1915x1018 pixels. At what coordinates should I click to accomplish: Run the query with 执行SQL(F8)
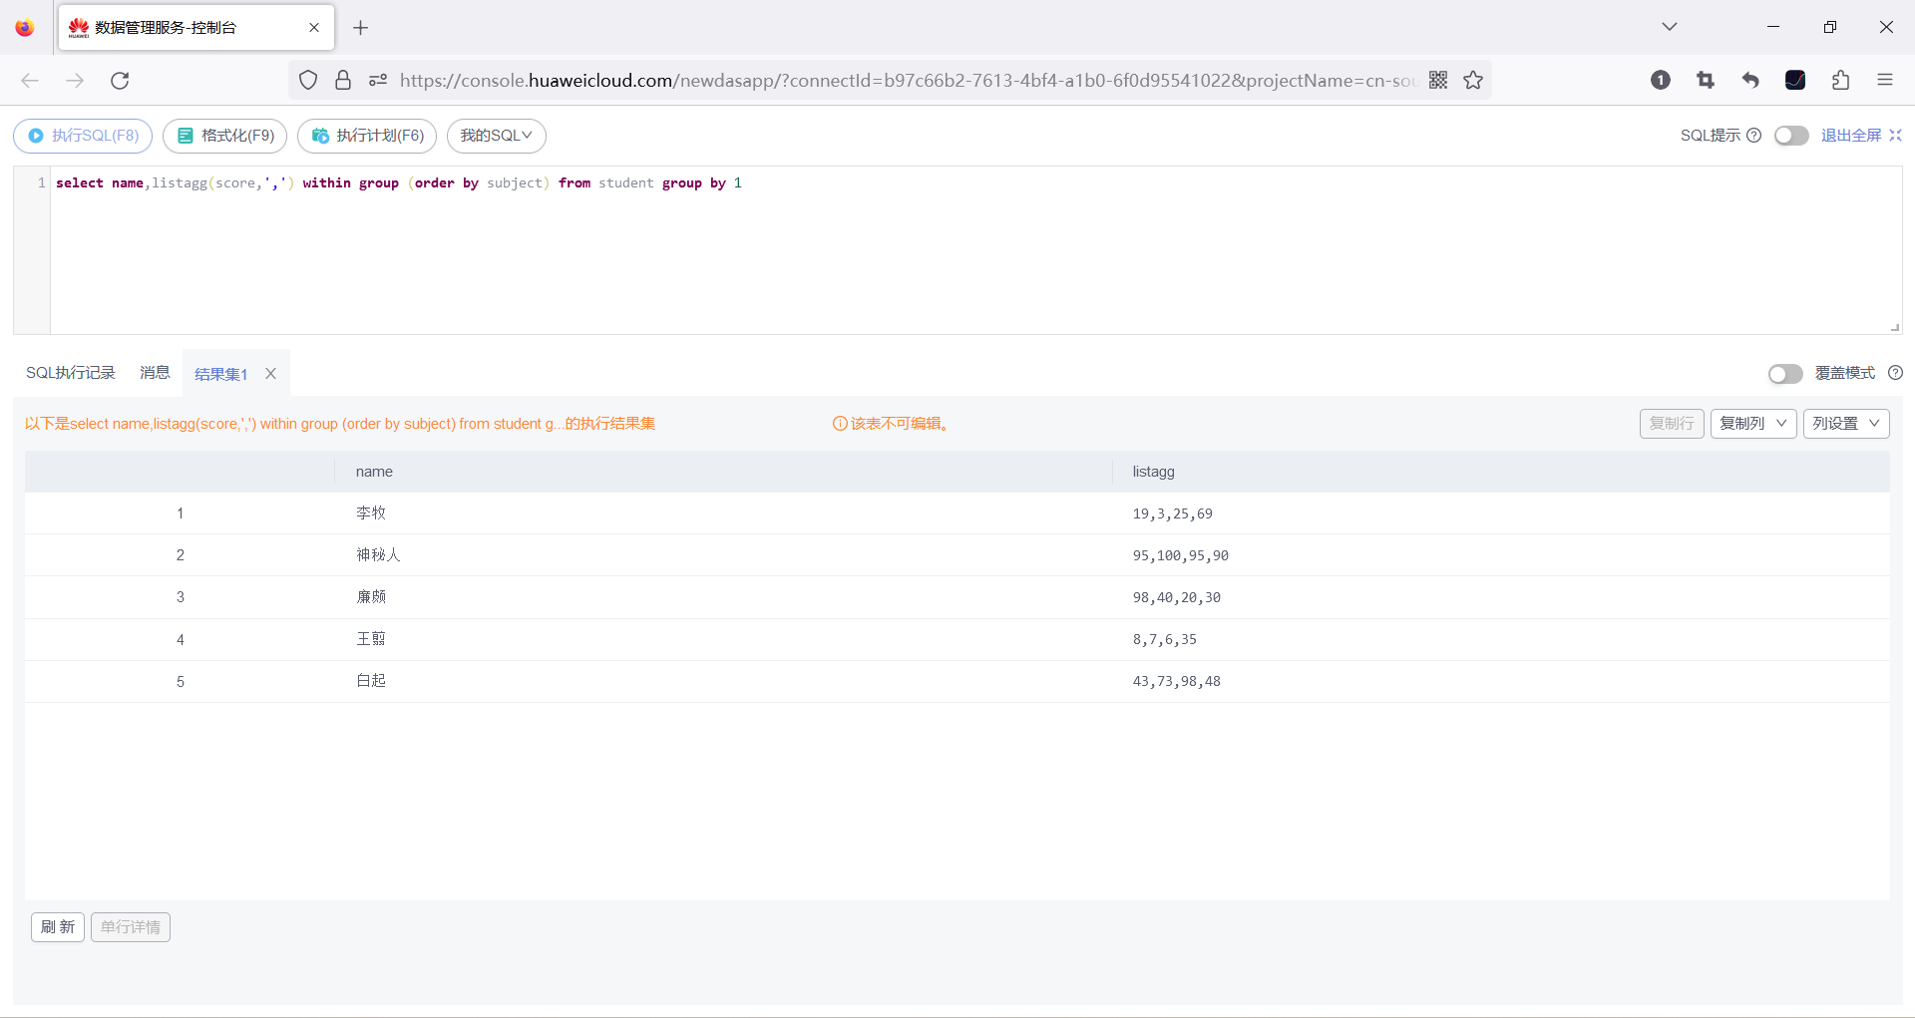coord(83,136)
